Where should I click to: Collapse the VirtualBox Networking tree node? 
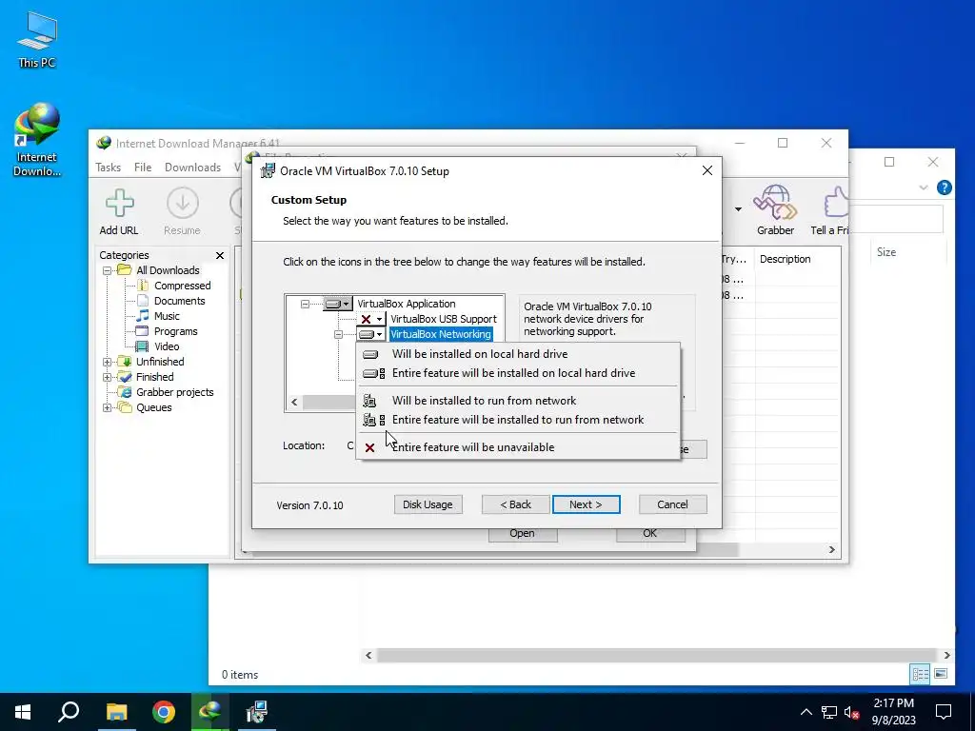338,334
